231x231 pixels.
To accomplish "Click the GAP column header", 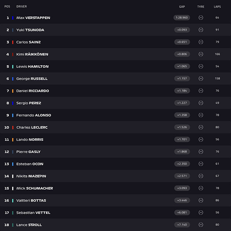I will tap(182, 7).
